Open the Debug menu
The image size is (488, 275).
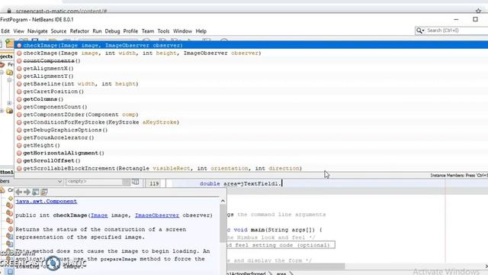[x=112, y=31]
